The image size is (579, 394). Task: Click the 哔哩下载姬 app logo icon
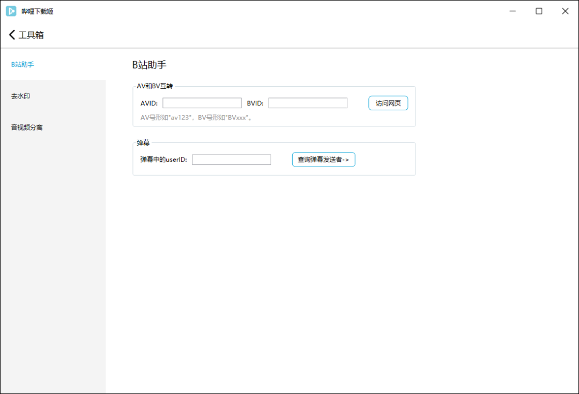11,11
